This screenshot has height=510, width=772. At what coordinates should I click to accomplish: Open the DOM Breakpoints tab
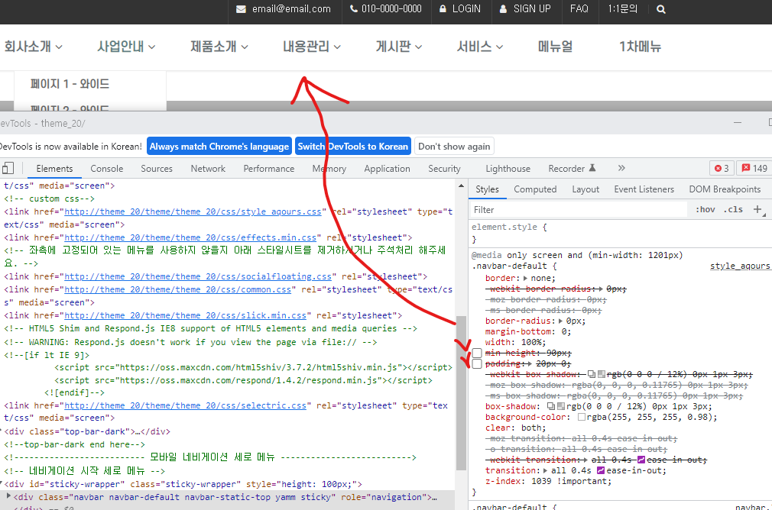725,189
